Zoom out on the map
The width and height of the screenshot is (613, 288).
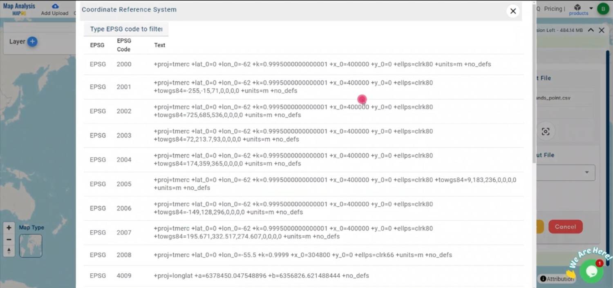click(9, 239)
